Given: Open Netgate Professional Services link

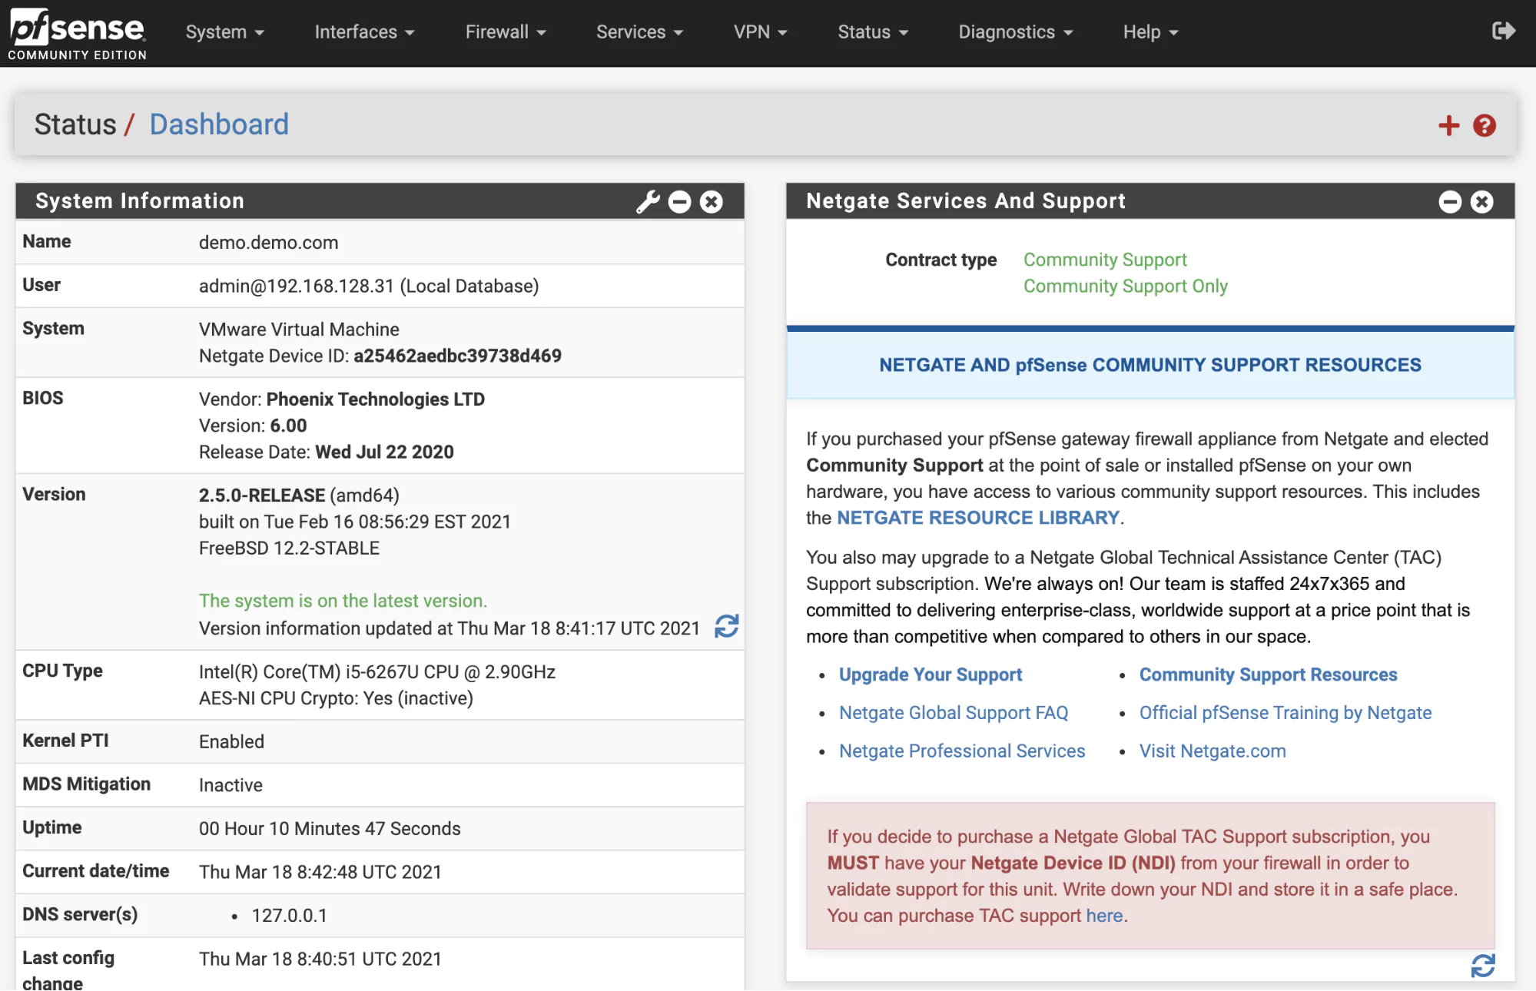Looking at the screenshot, I should pos(962,751).
